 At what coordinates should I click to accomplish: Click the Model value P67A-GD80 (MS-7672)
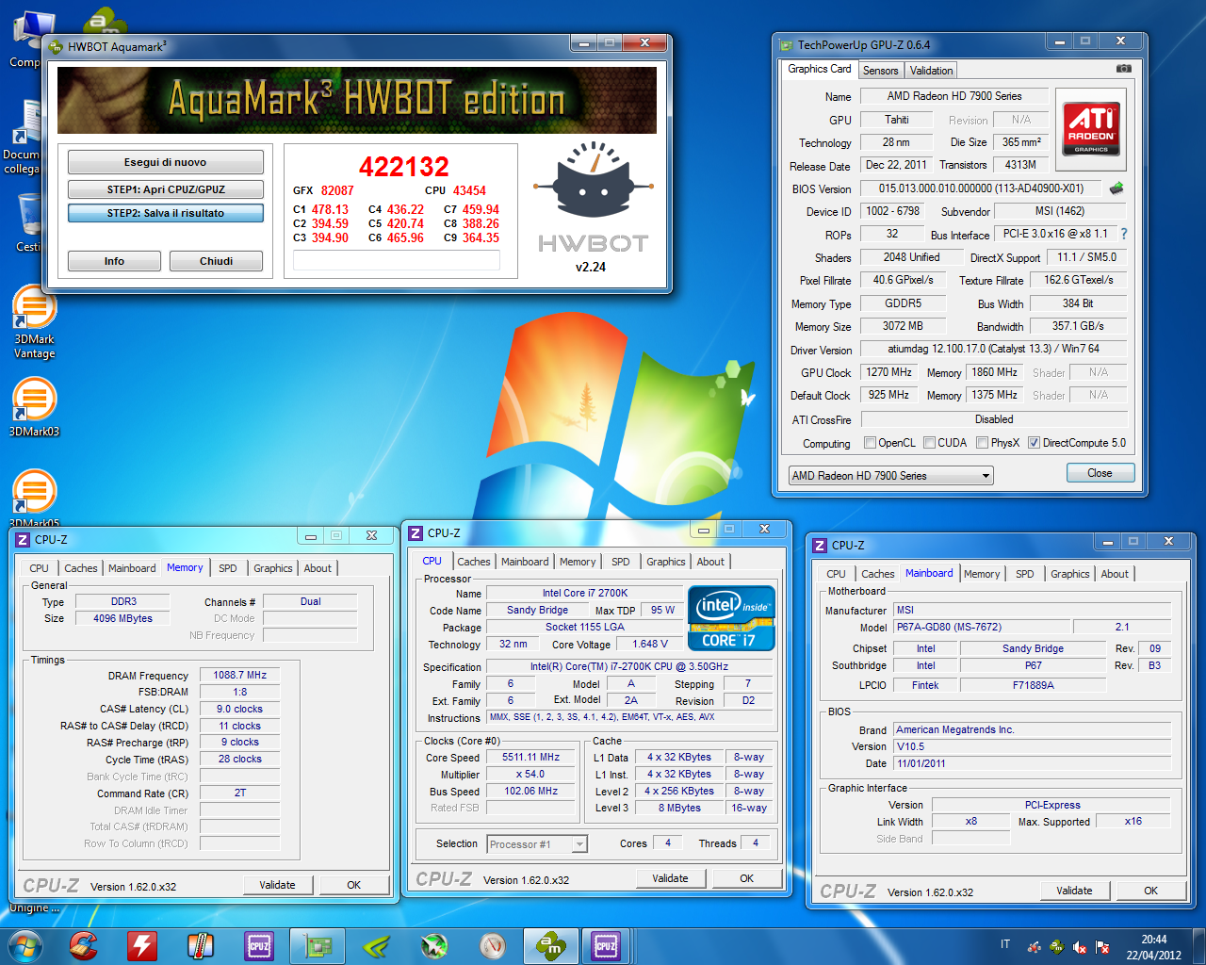pyautogui.click(x=982, y=627)
